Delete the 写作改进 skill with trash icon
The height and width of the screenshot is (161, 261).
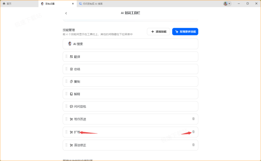tap(193, 119)
